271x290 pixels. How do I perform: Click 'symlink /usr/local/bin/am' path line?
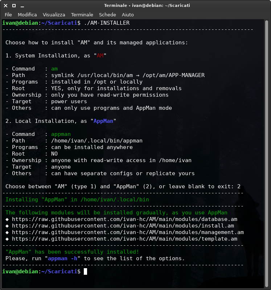pos(128,75)
